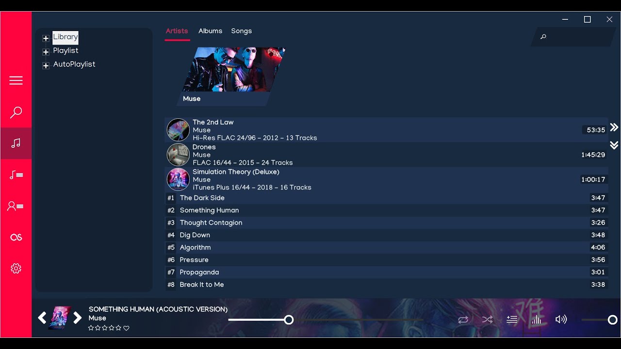The width and height of the screenshot is (621, 349).
Task: Minimize the player window
Action: (565, 19)
